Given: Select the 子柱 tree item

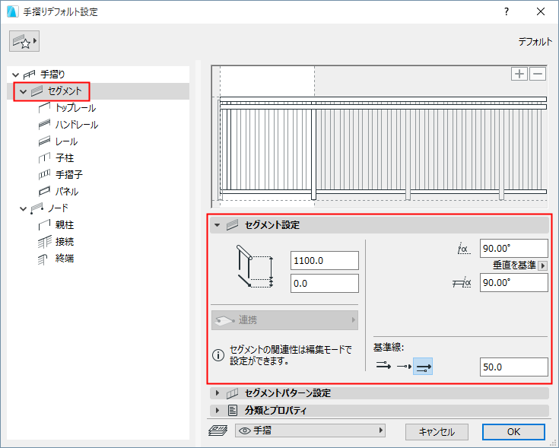Looking at the screenshot, I should (x=65, y=157).
